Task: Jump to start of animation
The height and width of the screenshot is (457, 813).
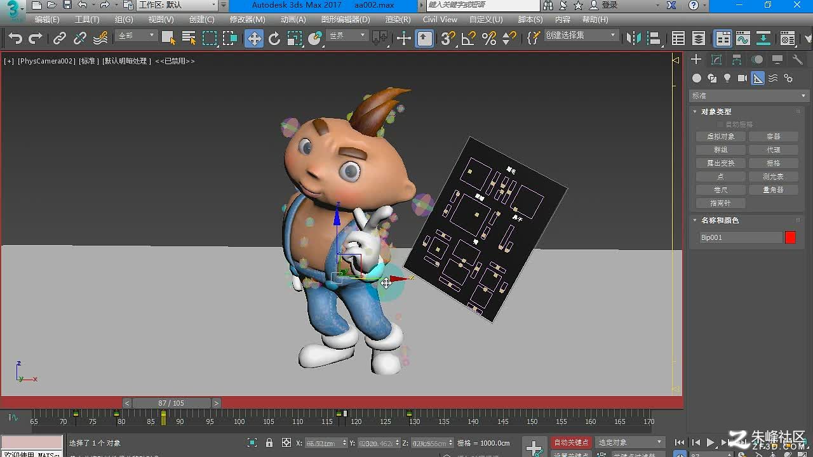Action: point(680,442)
